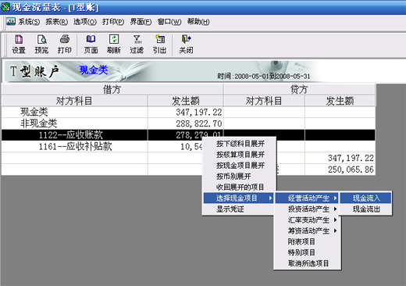Viewport: 406px width, 286px height.
Task: Click 取消所选项目 in the submenu
Action: 308,263
